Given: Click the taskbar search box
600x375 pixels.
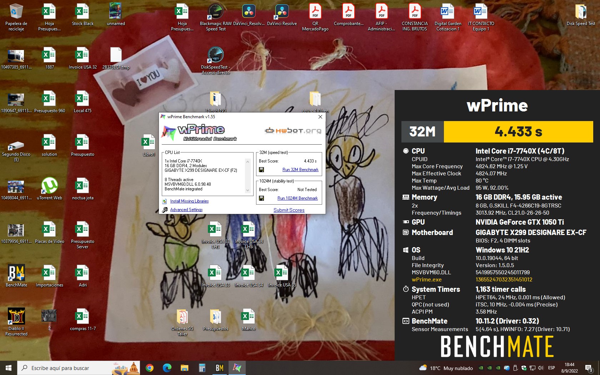Looking at the screenshot, I should point(79,368).
